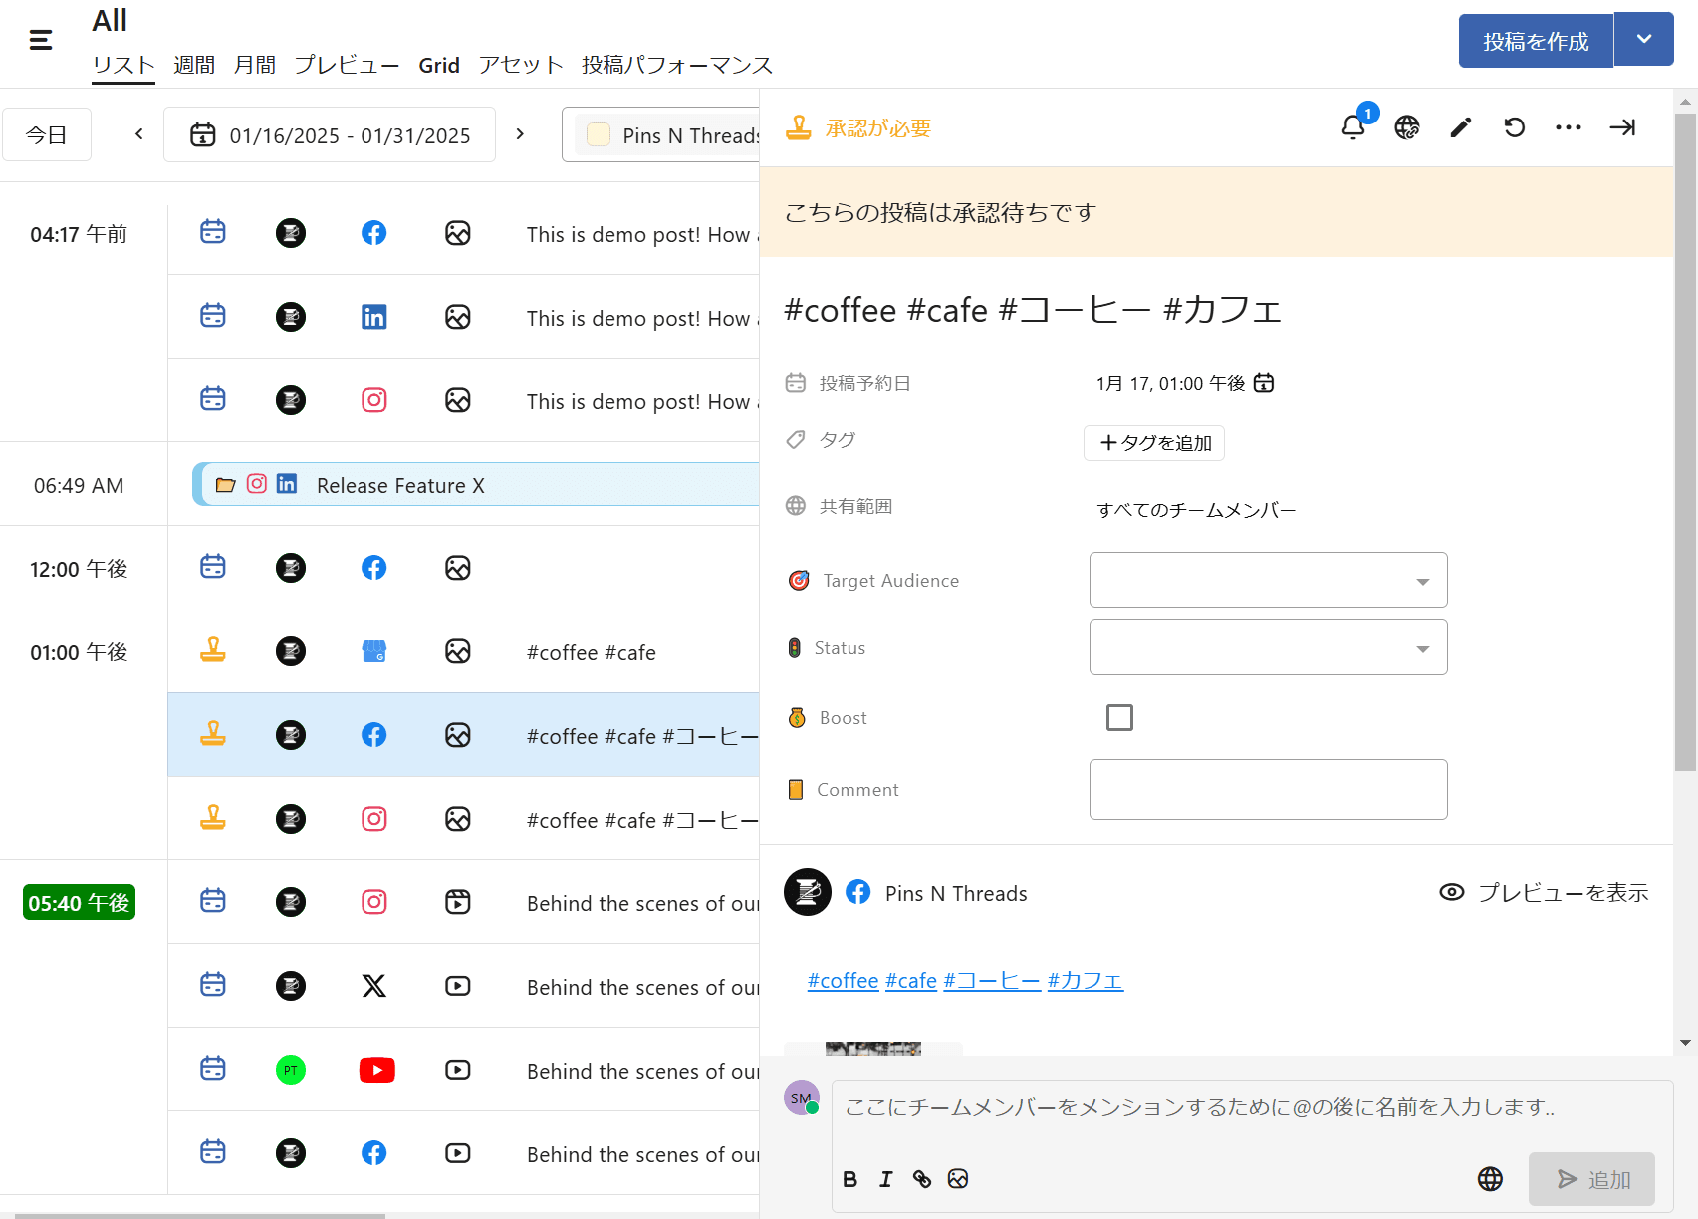The width and height of the screenshot is (1698, 1219).
Task: Collapse the detail panel with arrow icon
Action: pyautogui.click(x=1622, y=127)
